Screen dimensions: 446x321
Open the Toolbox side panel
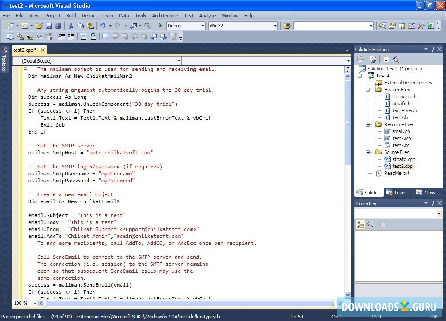(4, 59)
